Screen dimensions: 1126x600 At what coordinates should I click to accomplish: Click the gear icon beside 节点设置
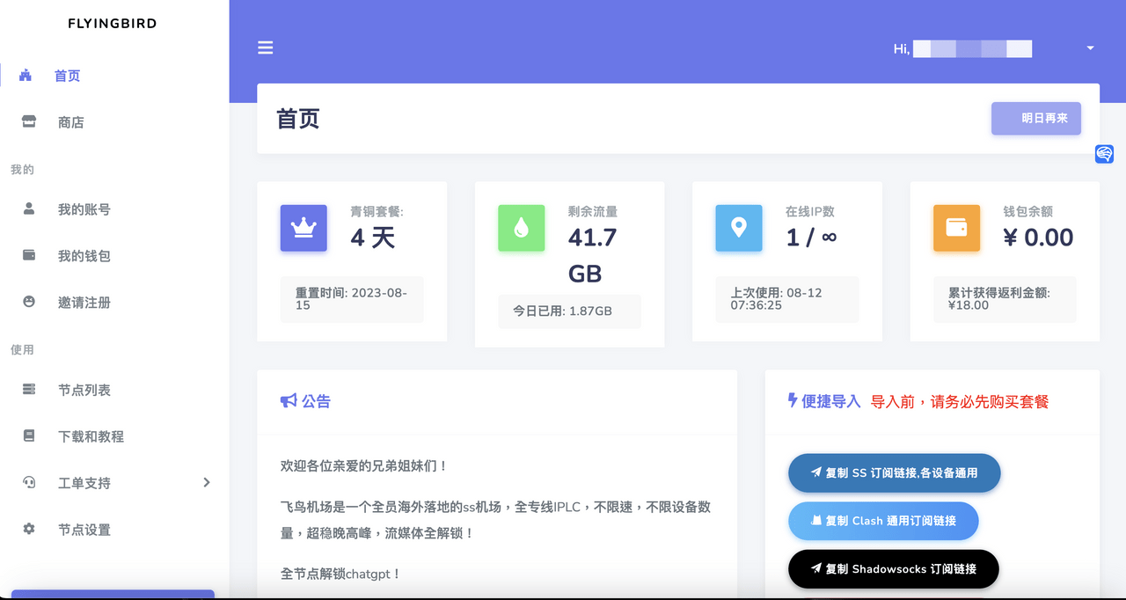(29, 530)
